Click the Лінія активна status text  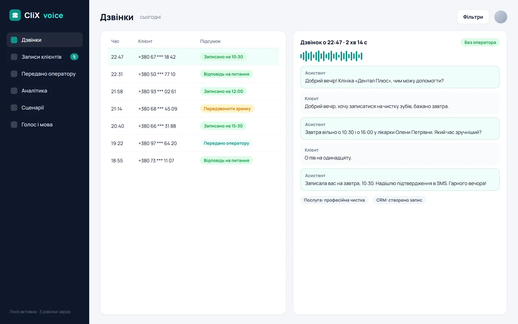[40, 312]
